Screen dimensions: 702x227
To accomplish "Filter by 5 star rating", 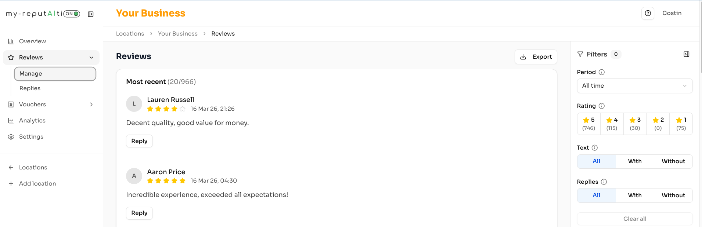I will [x=588, y=124].
